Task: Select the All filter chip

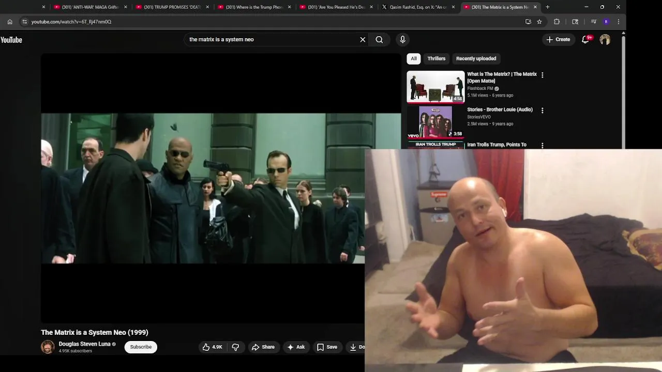Action: 414,58
